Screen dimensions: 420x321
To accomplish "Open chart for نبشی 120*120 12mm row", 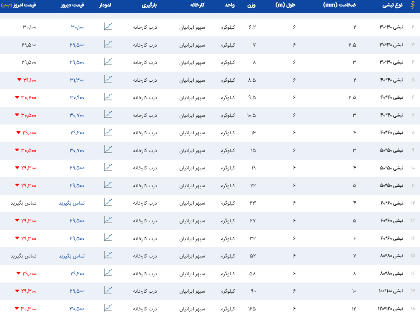I will [x=108, y=308].
